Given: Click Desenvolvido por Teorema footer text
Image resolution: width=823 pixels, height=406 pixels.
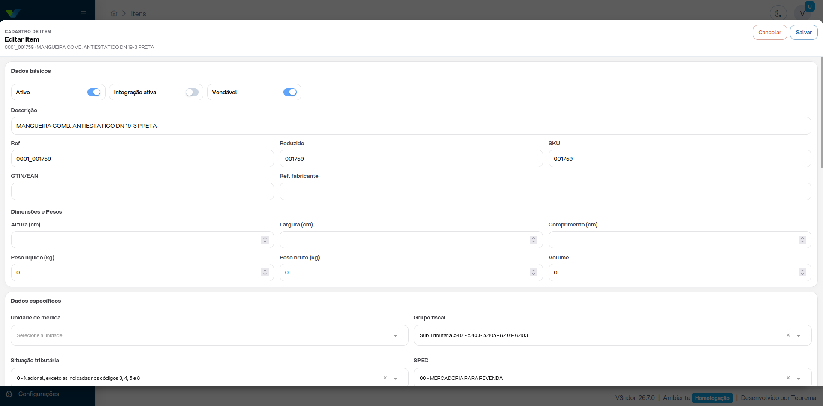Looking at the screenshot, I should (778, 398).
